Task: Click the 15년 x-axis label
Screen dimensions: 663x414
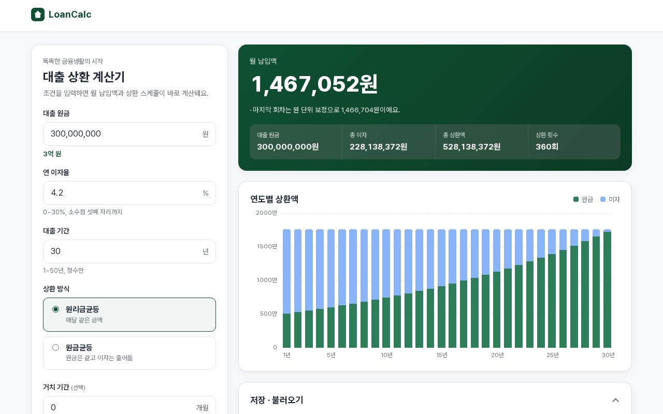Action: 442,355
